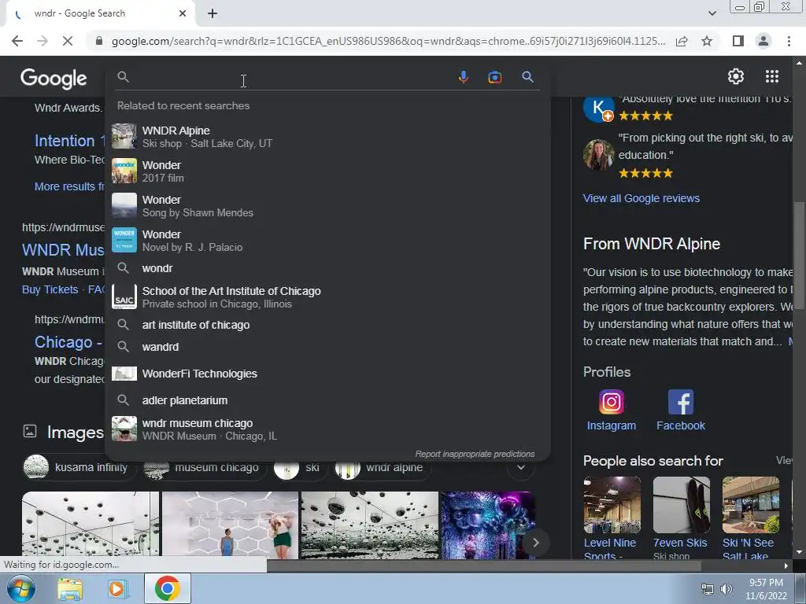Open File Explorer from taskbar
Screen dimensions: 806x604
70,588
